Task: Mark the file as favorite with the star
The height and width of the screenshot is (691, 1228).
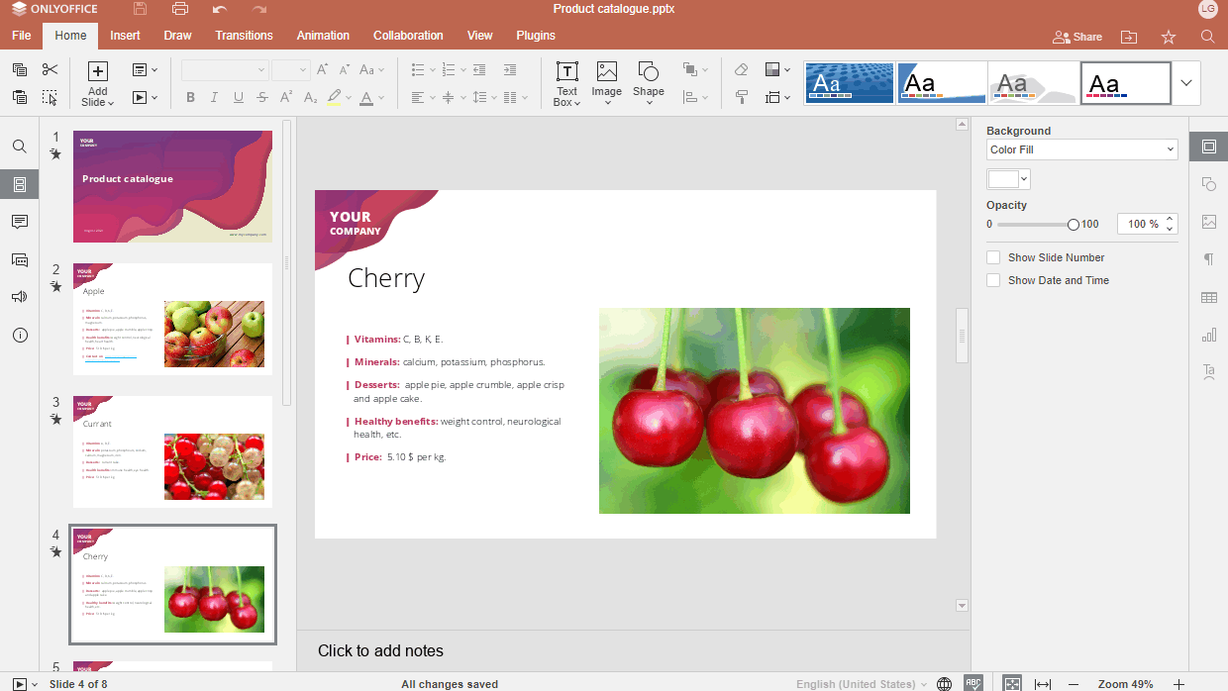Action: [x=1169, y=37]
